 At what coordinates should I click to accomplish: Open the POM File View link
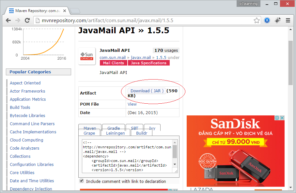pos(132,104)
